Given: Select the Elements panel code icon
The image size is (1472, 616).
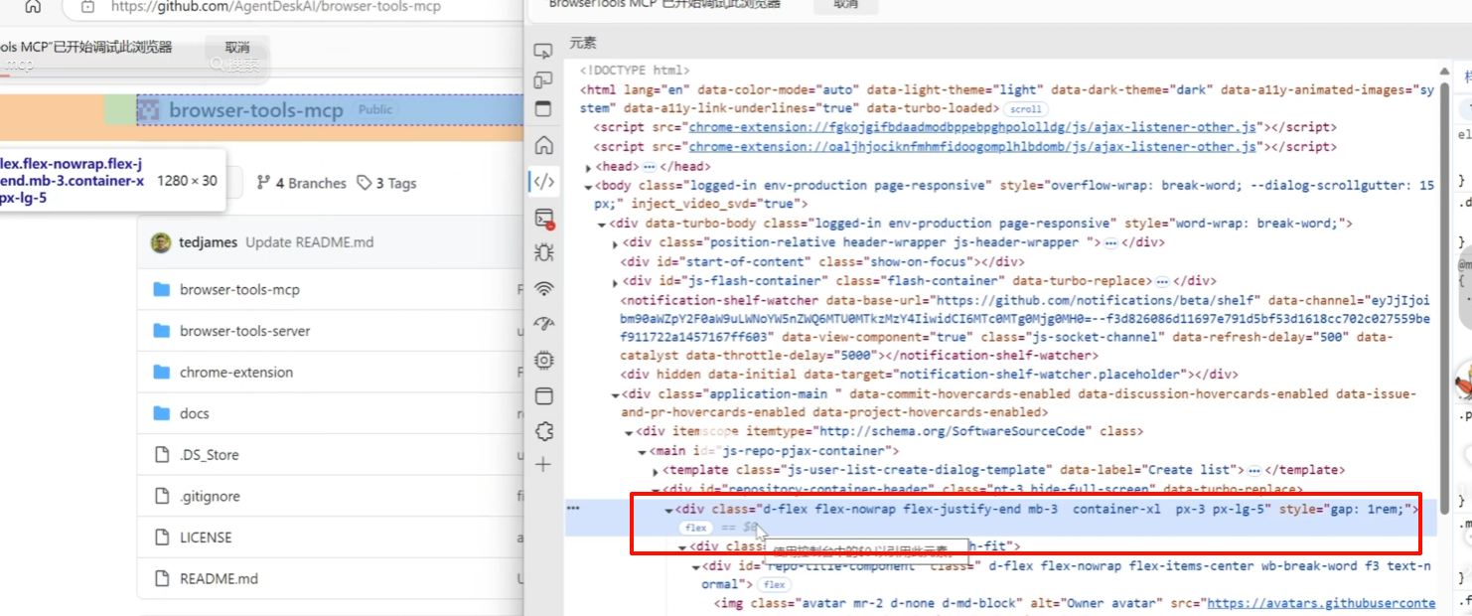Looking at the screenshot, I should [x=543, y=182].
